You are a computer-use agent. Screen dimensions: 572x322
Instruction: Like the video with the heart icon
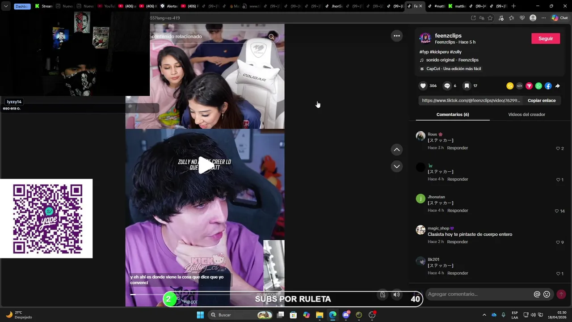tap(423, 86)
